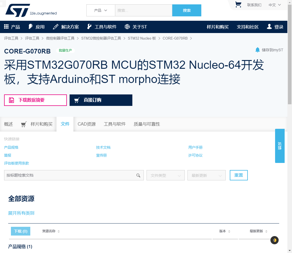The height and width of the screenshot is (253, 292).
Task: Click the cart icon in 直接订购 button
Action: pyautogui.click(x=77, y=100)
